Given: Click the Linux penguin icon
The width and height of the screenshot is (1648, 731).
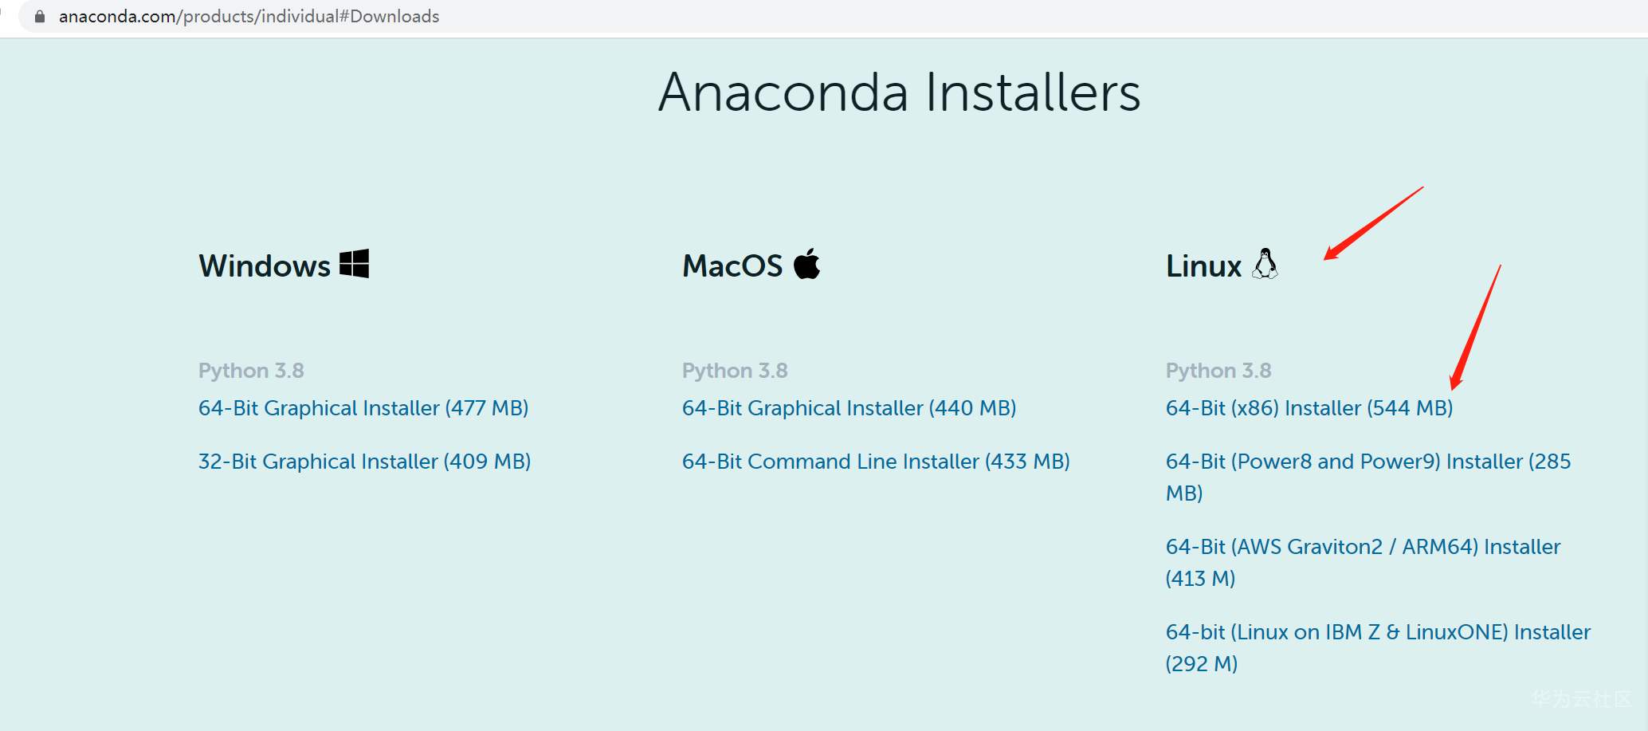Looking at the screenshot, I should [1265, 264].
